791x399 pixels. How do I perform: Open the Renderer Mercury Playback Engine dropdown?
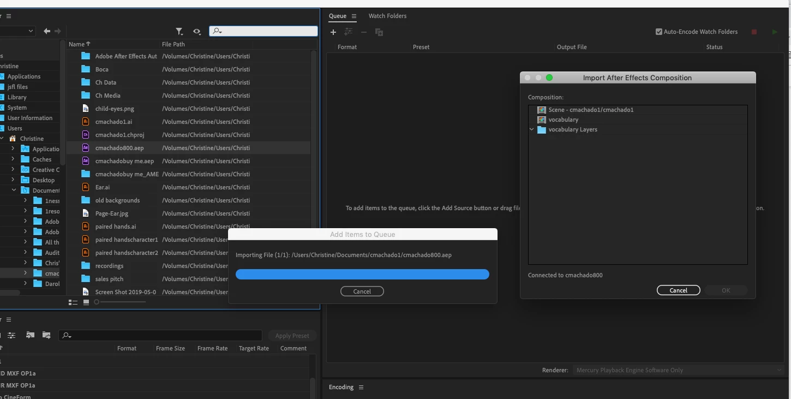tap(679, 370)
